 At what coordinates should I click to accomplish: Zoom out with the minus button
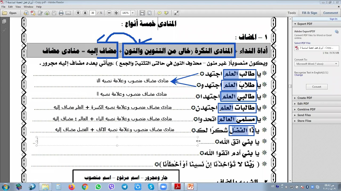[x=109, y=13]
